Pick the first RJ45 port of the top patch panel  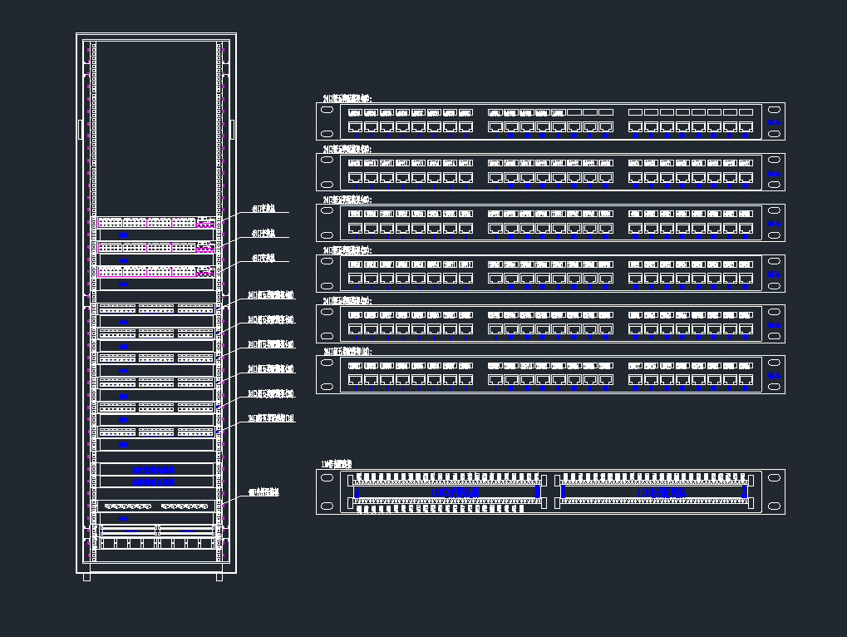pyautogui.click(x=355, y=127)
